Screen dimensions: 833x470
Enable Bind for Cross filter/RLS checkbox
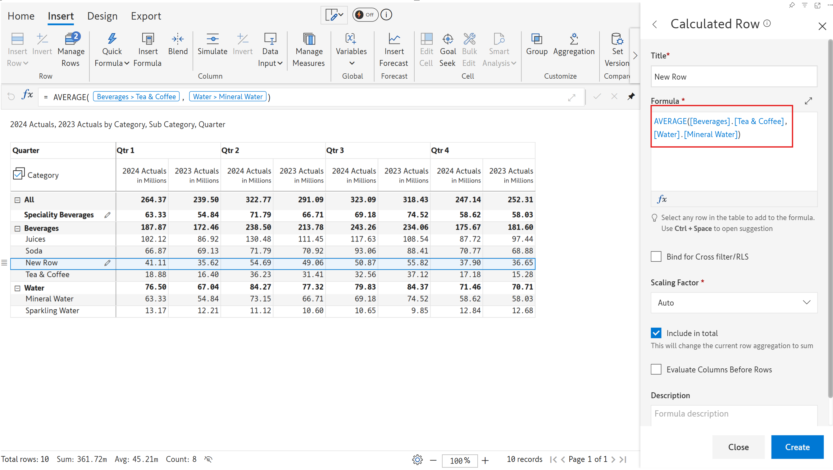click(656, 257)
